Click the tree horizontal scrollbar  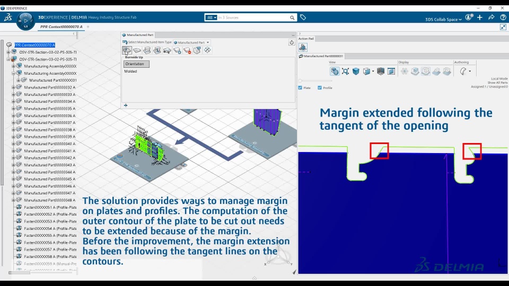pos(19,273)
